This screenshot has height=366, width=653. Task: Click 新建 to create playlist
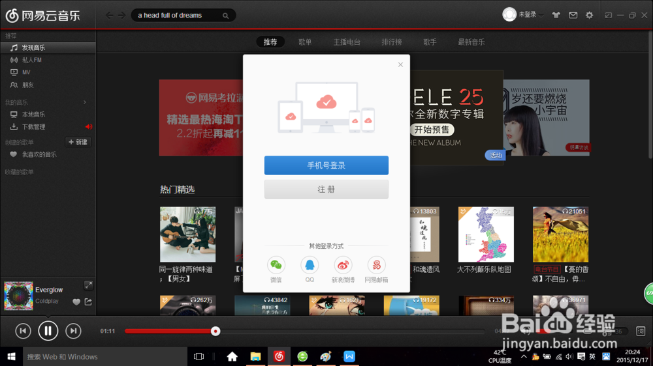(x=78, y=142)
